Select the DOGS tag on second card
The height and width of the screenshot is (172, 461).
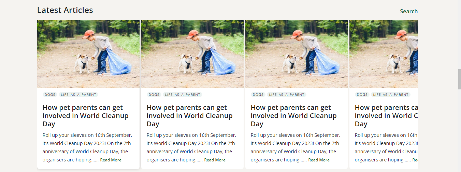point(154,95)
